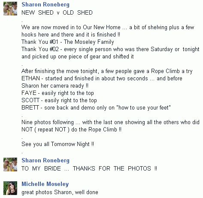
Task: Click the NEW SHED v OLD SHED heading
Action: 57,12
